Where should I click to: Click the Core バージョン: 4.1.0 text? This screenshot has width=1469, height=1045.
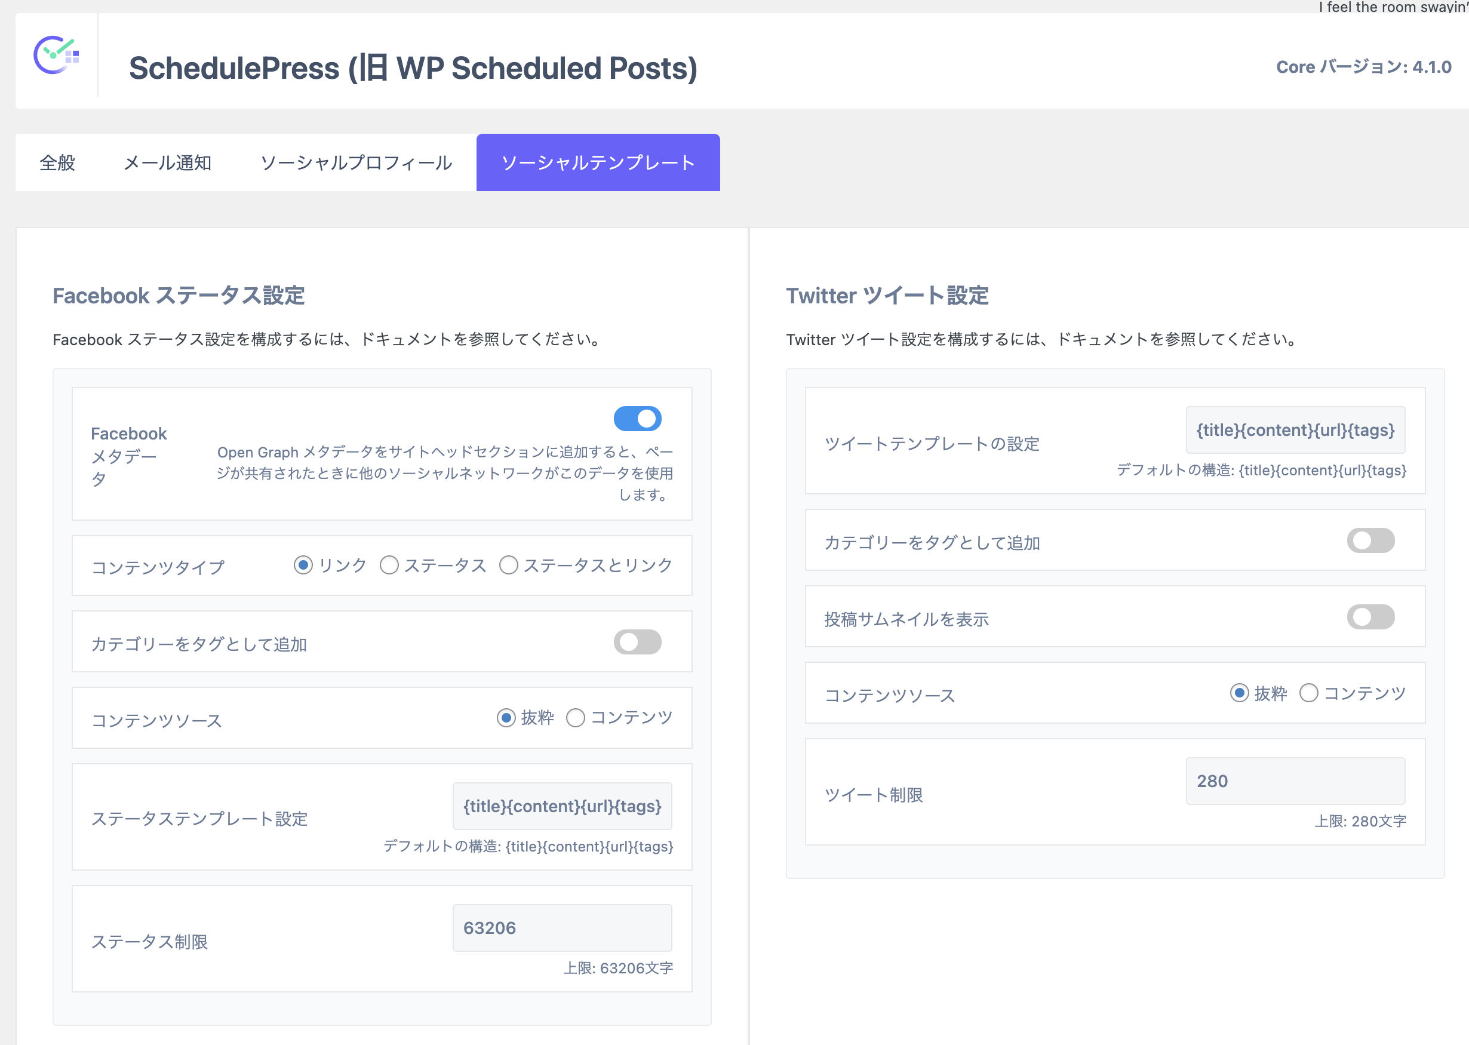[1363, 67]
